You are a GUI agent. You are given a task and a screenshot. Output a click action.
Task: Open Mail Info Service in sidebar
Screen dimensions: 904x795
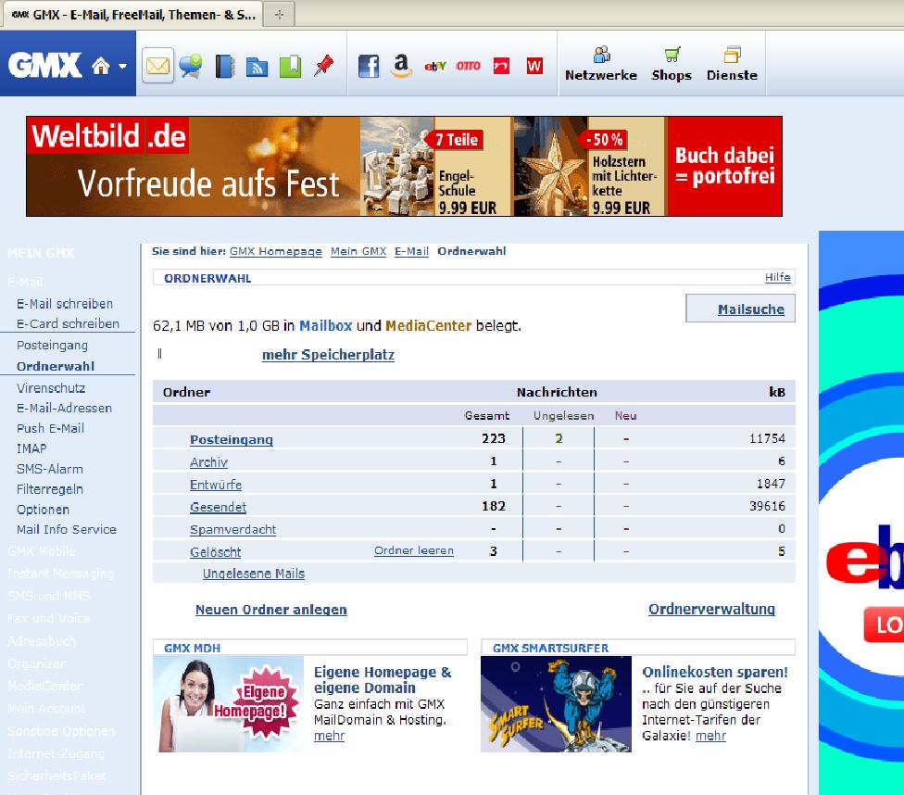pyautogui.click(x=67, y=529)
